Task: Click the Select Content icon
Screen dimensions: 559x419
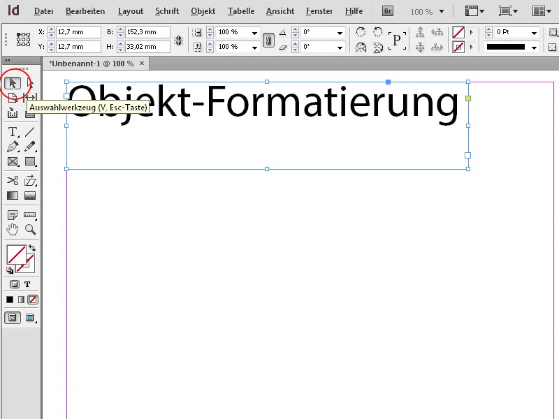Action: pyautogui.click(x=420, y=47)
